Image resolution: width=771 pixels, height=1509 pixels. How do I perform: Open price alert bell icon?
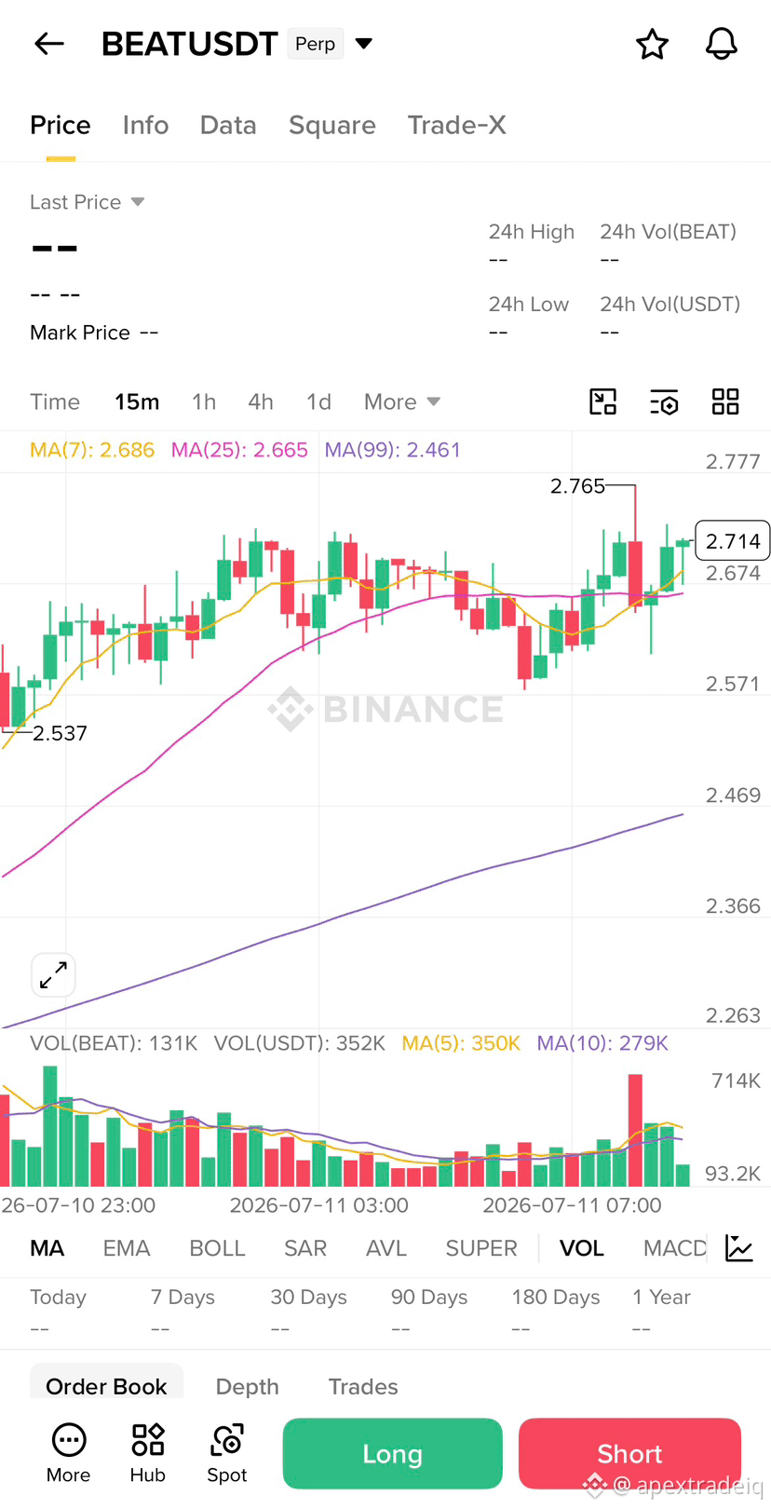point(721,44)
